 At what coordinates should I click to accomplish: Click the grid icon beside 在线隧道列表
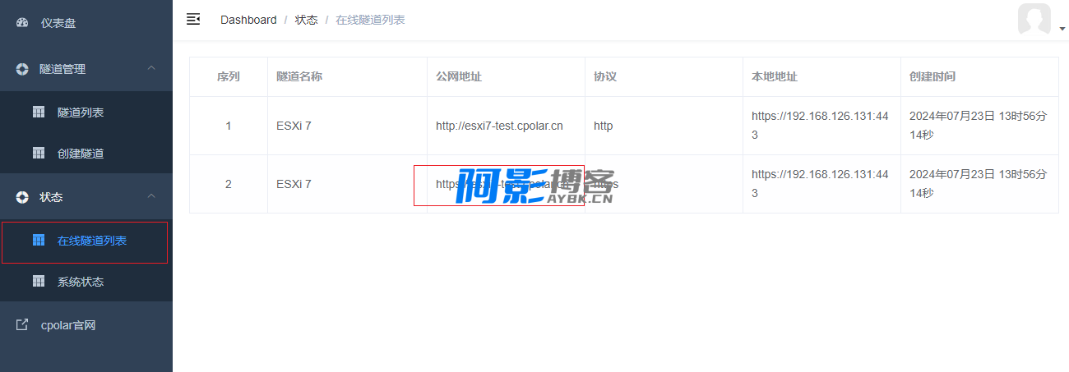point(39,240)
